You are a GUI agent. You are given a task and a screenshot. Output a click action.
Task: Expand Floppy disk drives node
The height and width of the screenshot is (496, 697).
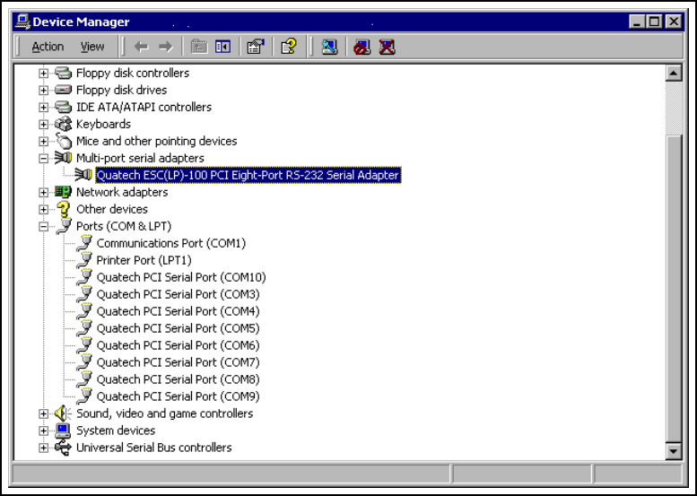tap(43, 90)
